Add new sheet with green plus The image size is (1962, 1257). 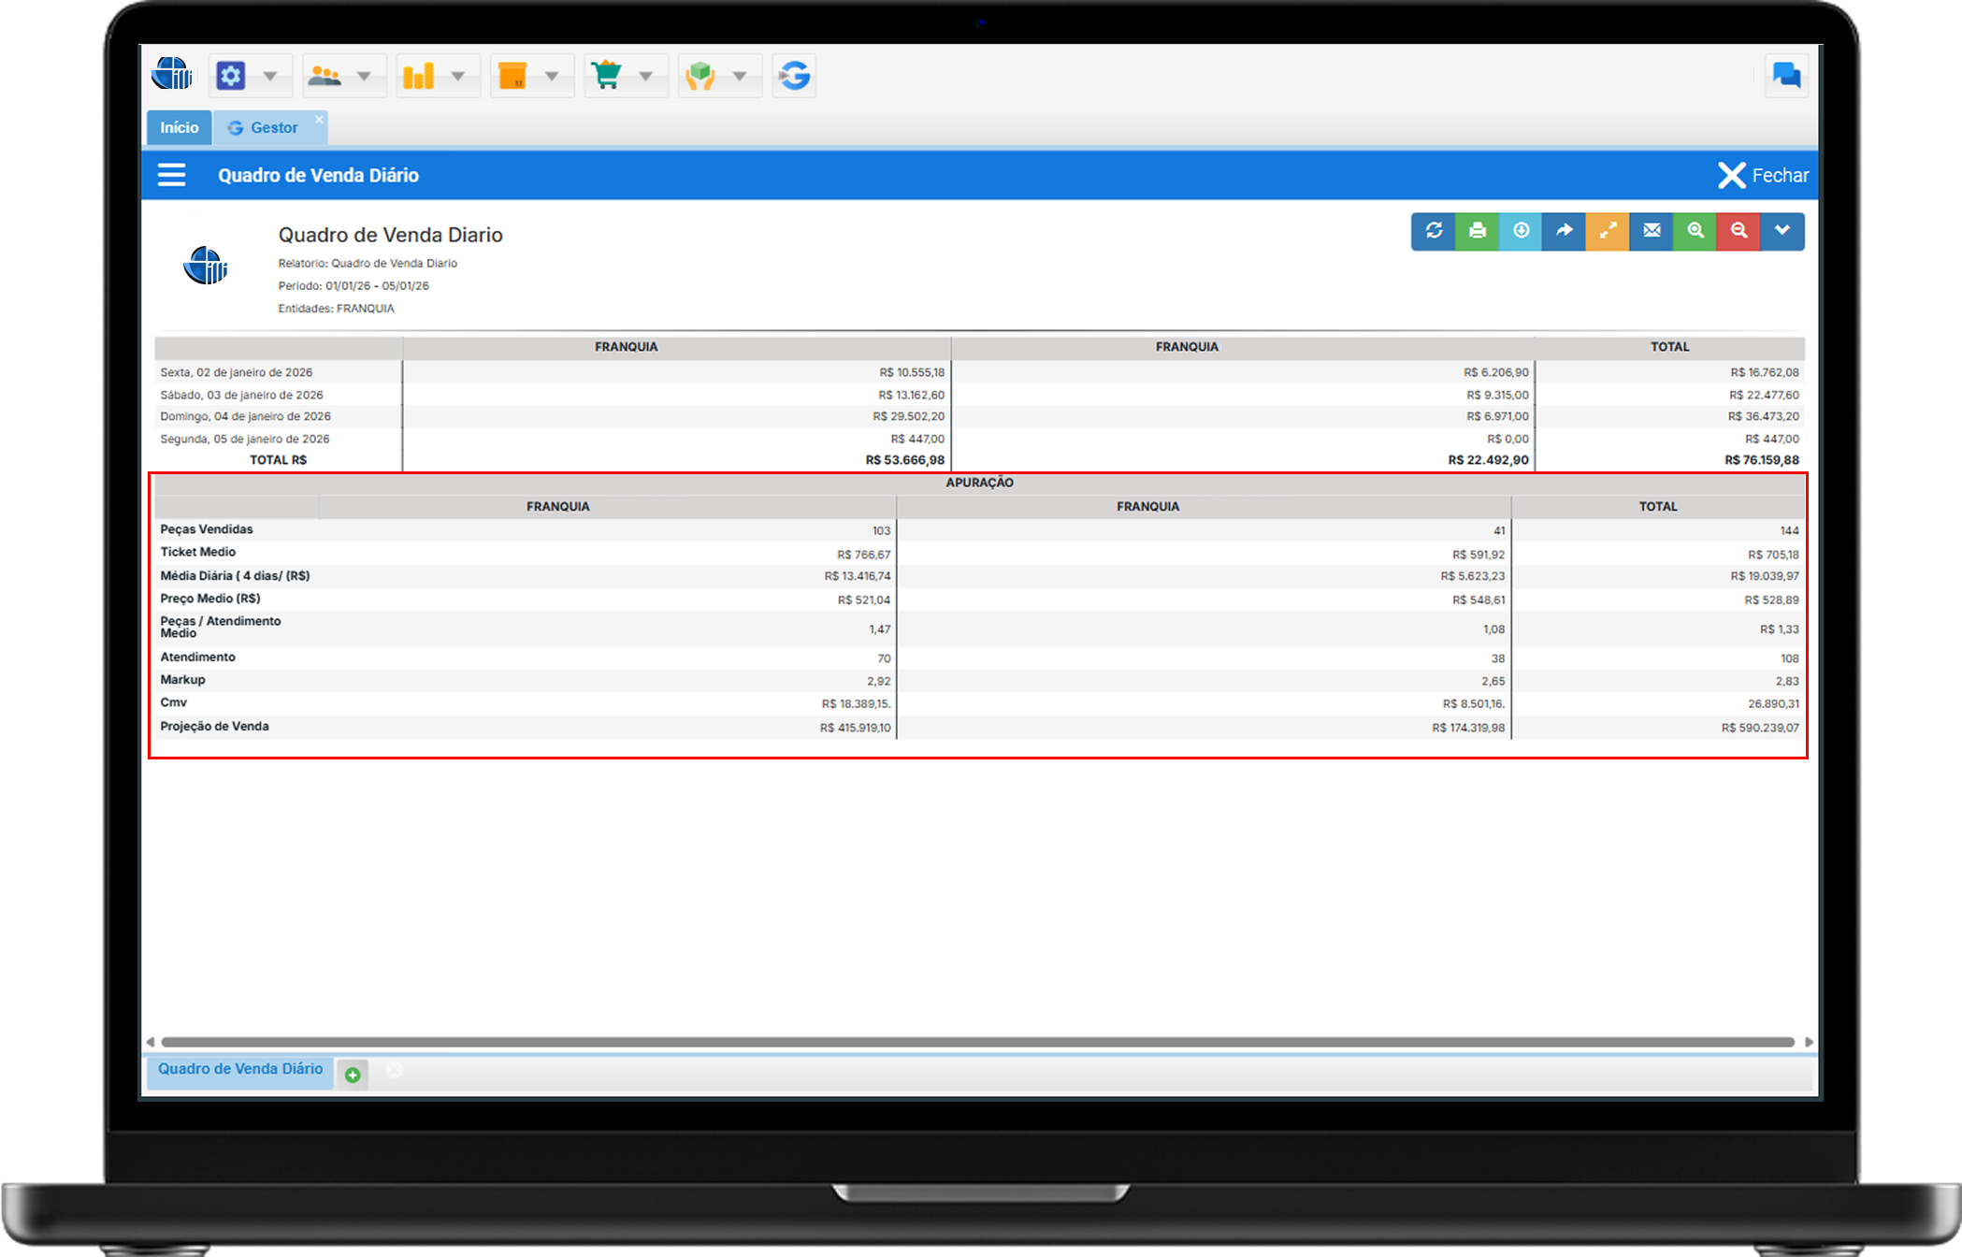(x=353, y=1075)
